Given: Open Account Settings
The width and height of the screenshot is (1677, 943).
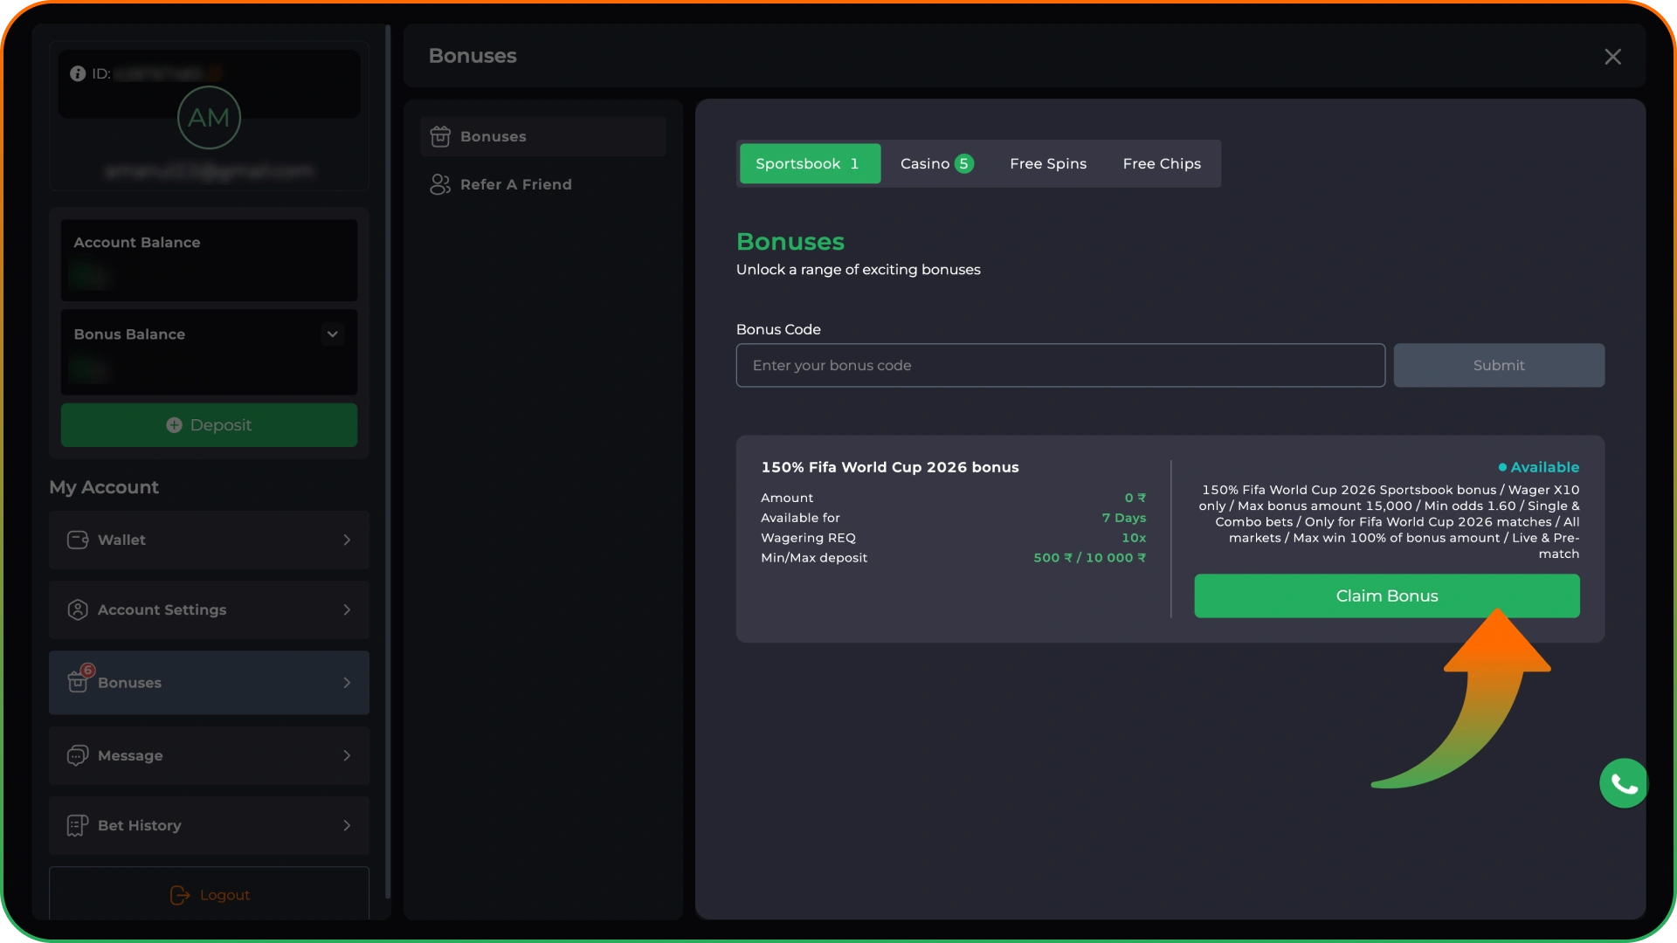Looking at the screenshot, I should pos(209,610).
